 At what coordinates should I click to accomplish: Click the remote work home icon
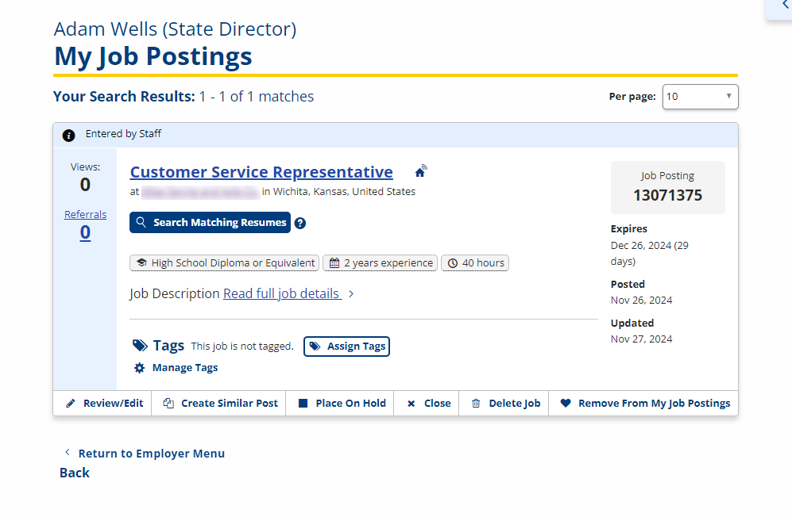tap(421, 172)
